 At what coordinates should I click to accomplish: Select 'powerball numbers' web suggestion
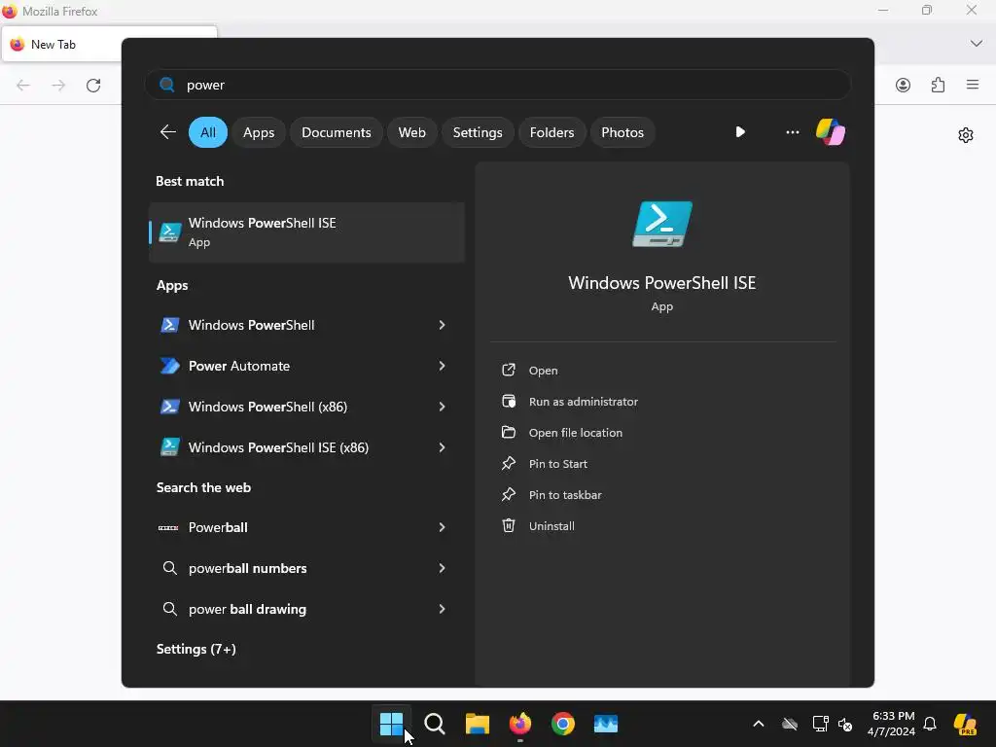click(247, 568)
